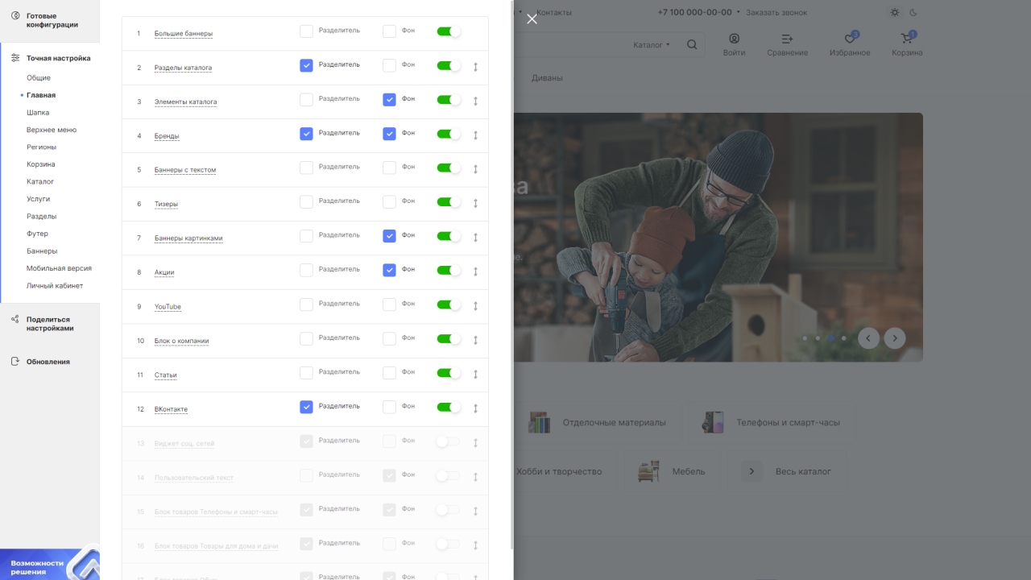Click the reorder handle for Акции row
Image resolution: width=1031 pixels, height=580 pixels.
[475, 271]
